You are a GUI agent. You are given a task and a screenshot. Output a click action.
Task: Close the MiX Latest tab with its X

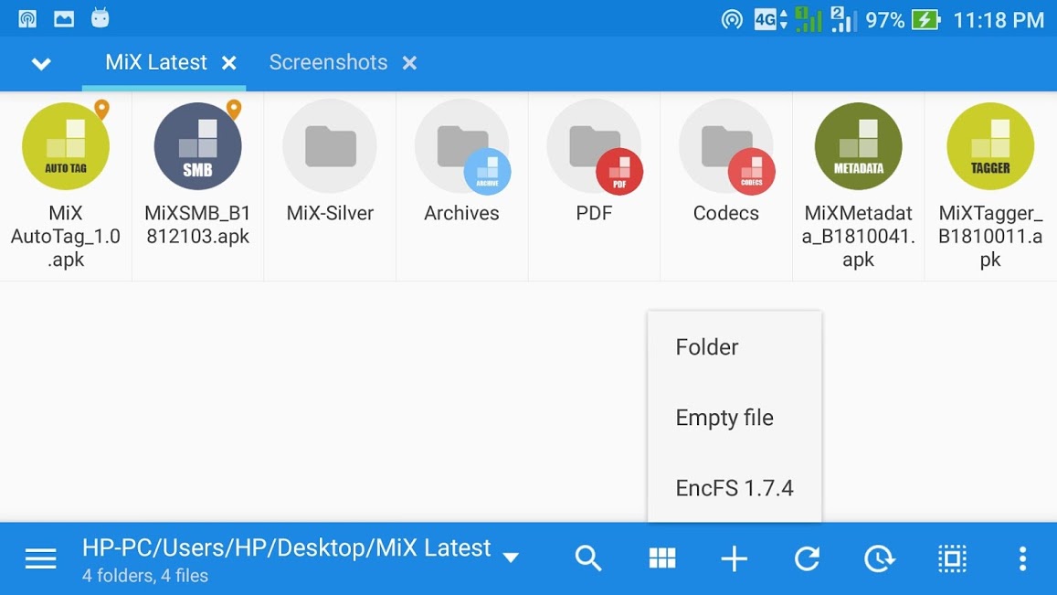coord(229,63)
